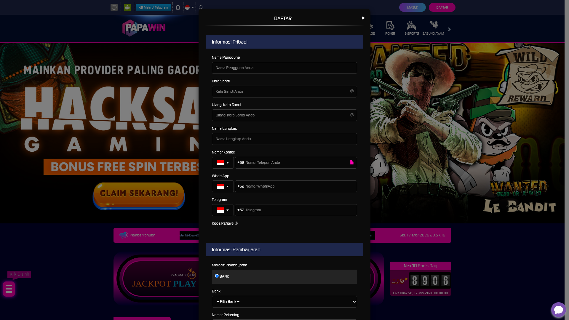Open the country flag dropdown for Nomor Kontak
The height and width of the screenshot is (320, 569).
223,163
